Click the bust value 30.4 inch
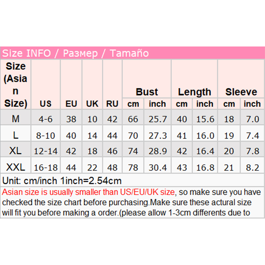265x265 pixels. [x=157, y=167]
